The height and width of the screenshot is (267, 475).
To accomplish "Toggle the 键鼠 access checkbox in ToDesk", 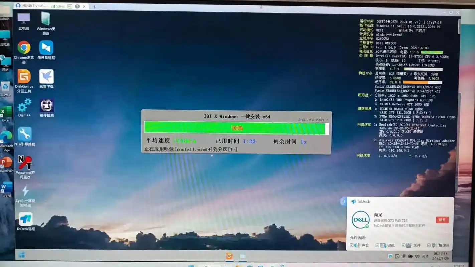I will [377, 245].
